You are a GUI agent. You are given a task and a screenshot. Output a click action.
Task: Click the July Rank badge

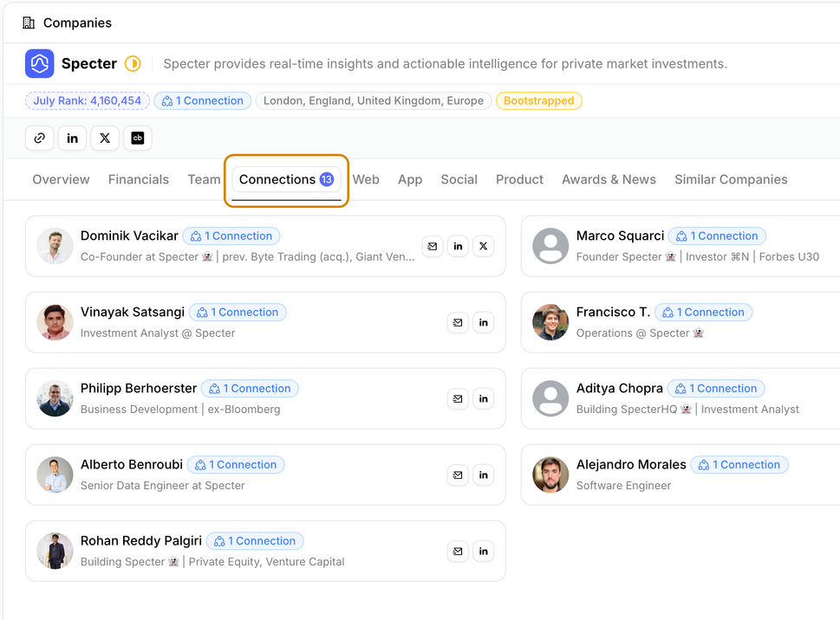tap(88, 100)
